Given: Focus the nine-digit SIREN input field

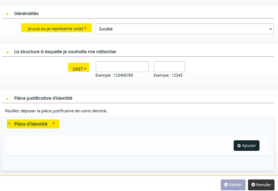Looking at the screenshot, I should pyautogui.click(x=122, y=66).
